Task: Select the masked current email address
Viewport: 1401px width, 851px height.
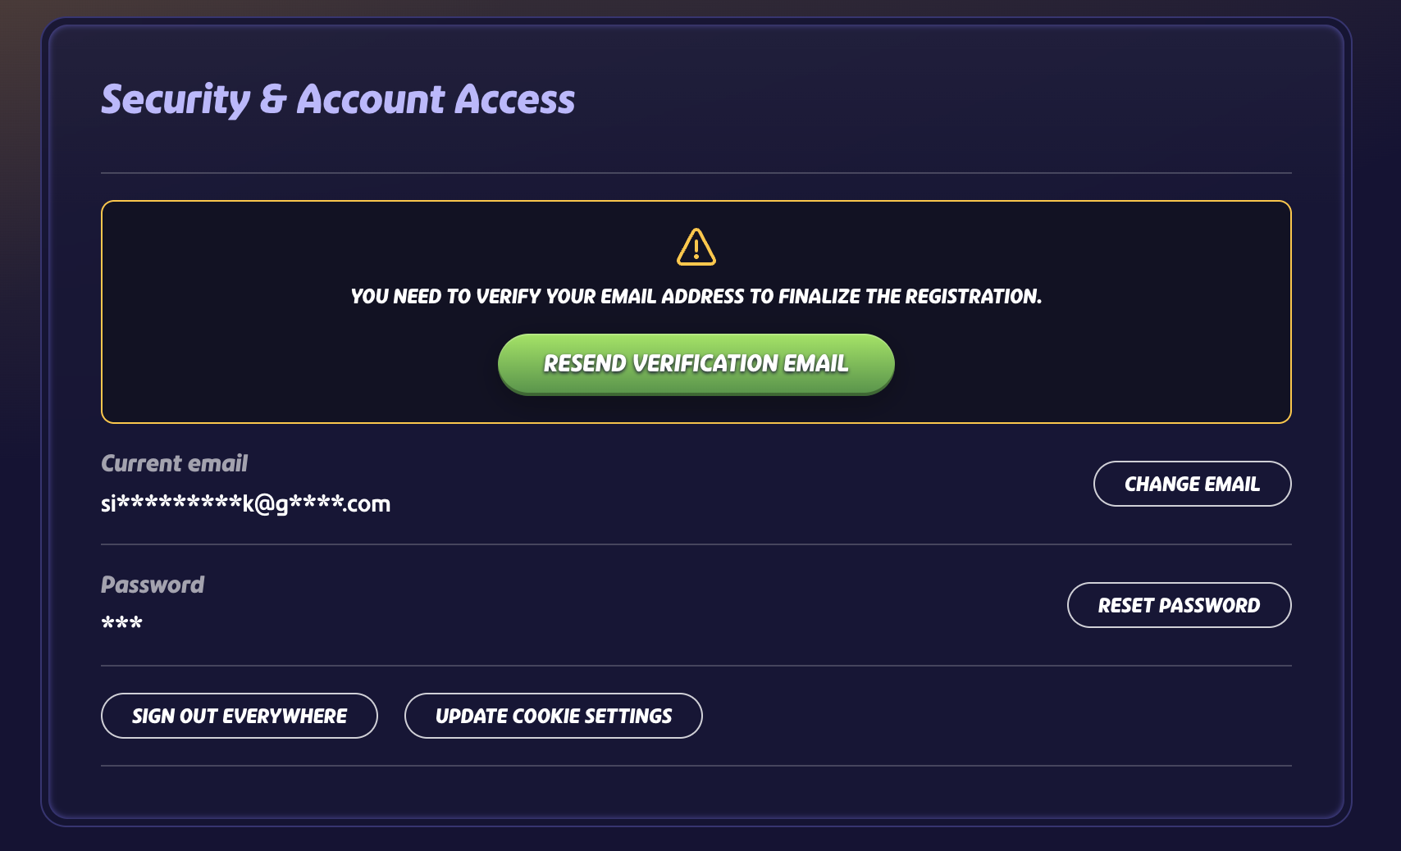Action: tap(245, 503)
